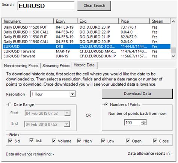
Task: Toggle the Bid field checkbox
Action: [x=10, y=141]
